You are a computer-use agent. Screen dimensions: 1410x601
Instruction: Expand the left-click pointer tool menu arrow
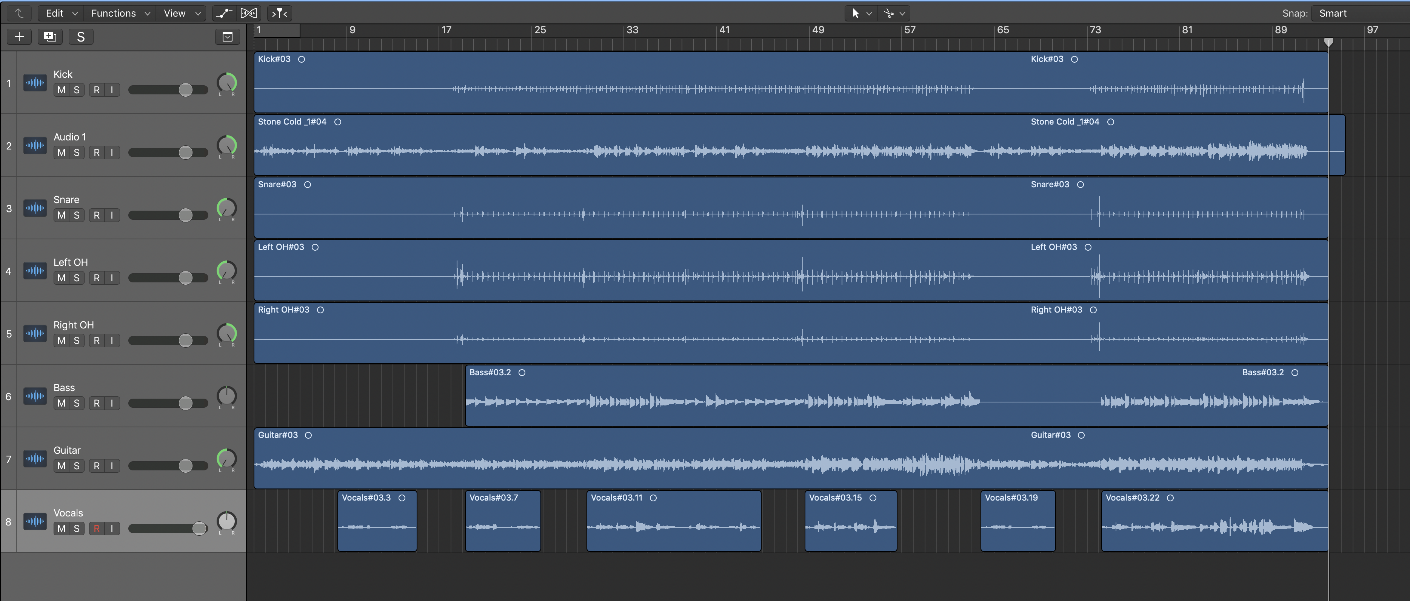(869, 14)
